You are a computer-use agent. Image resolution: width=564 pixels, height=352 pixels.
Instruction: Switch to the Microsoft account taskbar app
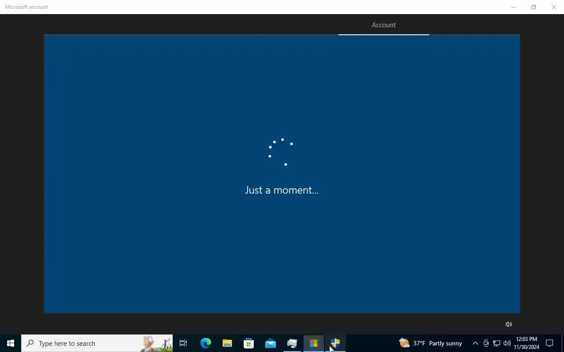(x=314, y=343)
